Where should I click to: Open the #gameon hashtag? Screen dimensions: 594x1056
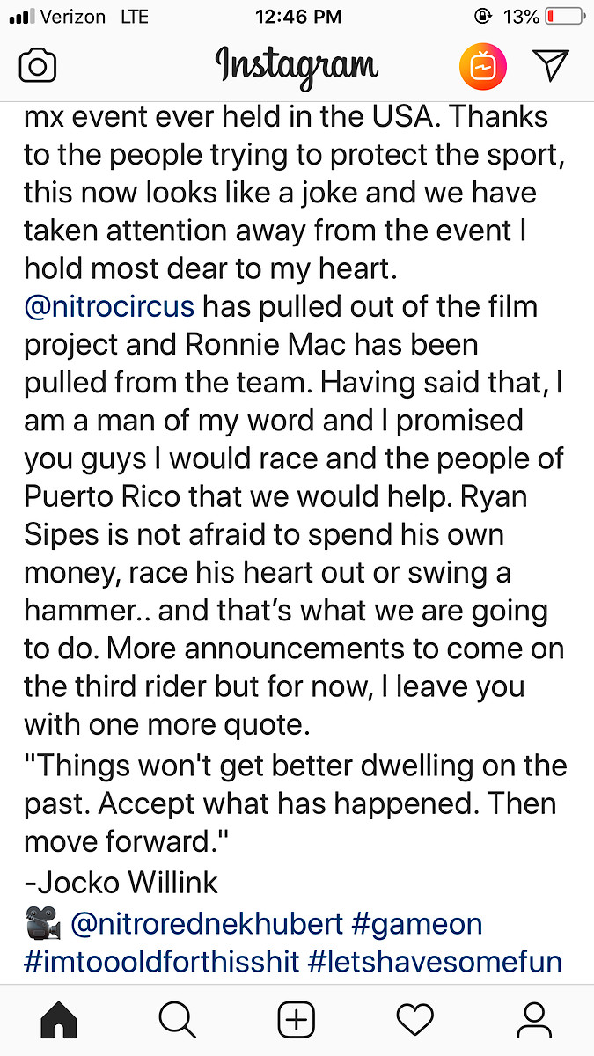pos(417,923)
